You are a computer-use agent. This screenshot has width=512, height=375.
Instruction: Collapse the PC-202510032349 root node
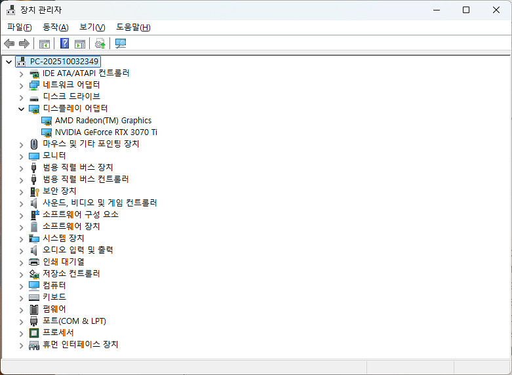[9, 62]
